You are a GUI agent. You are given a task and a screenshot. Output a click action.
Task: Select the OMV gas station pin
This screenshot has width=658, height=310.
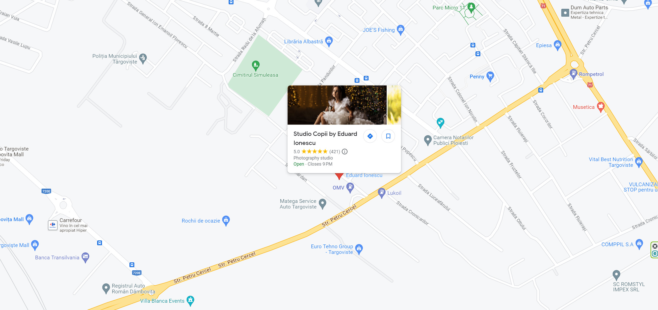tap(350, 188)
